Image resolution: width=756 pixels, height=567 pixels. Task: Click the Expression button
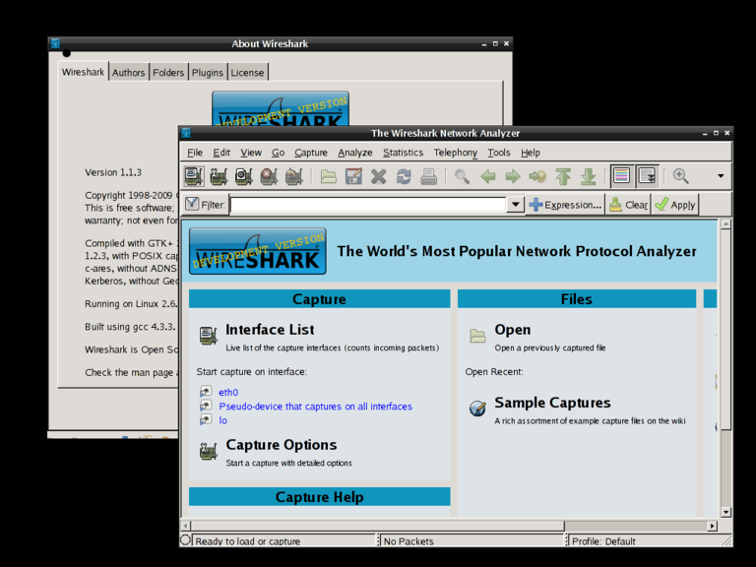tap(565, 205)
